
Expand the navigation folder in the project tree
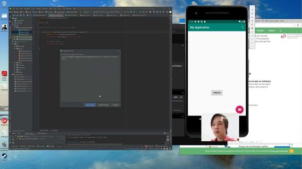(15, 68)
